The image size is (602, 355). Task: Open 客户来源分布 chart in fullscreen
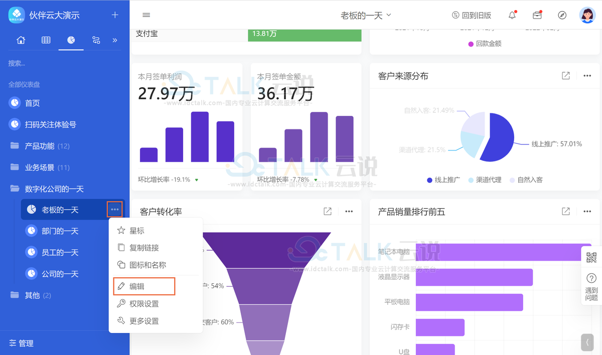[566, 76]
